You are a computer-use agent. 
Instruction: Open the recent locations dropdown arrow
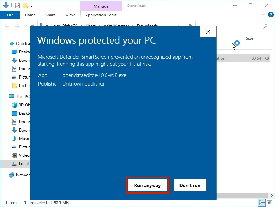[x=26, y=26]
